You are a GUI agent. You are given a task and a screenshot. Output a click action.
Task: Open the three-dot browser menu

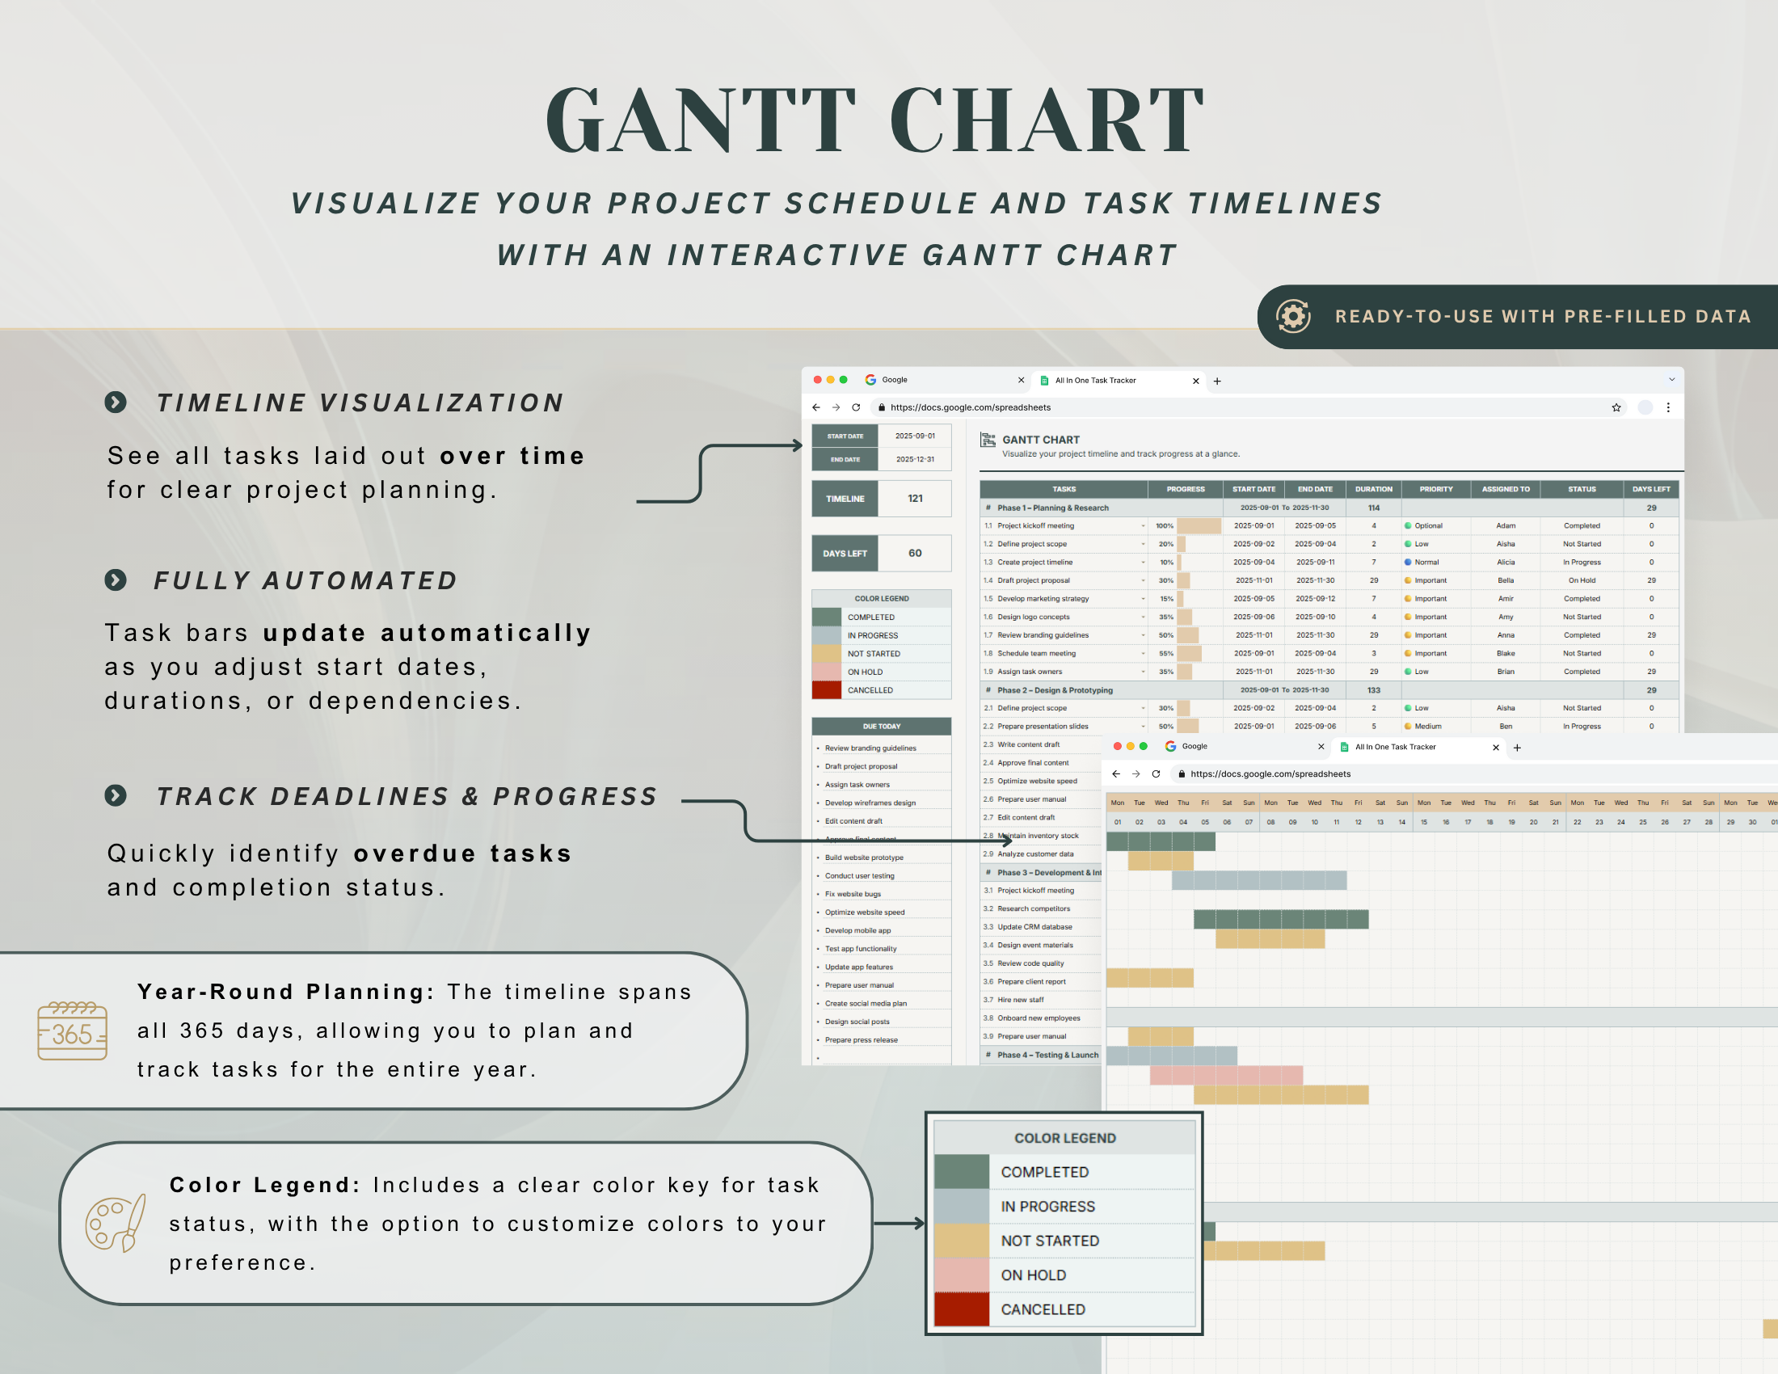1668,408
